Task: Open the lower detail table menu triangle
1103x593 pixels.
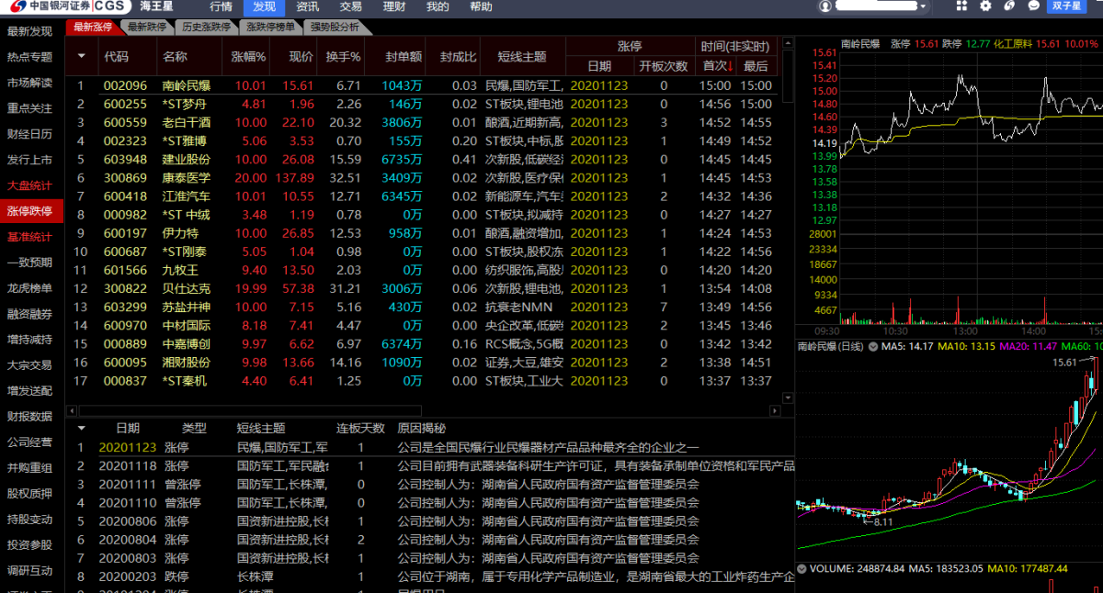Action: click(x=82, y=428)
